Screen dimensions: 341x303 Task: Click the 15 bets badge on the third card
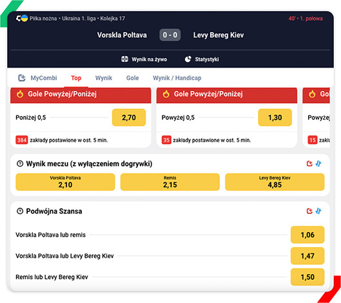click(x=313, y=140)
